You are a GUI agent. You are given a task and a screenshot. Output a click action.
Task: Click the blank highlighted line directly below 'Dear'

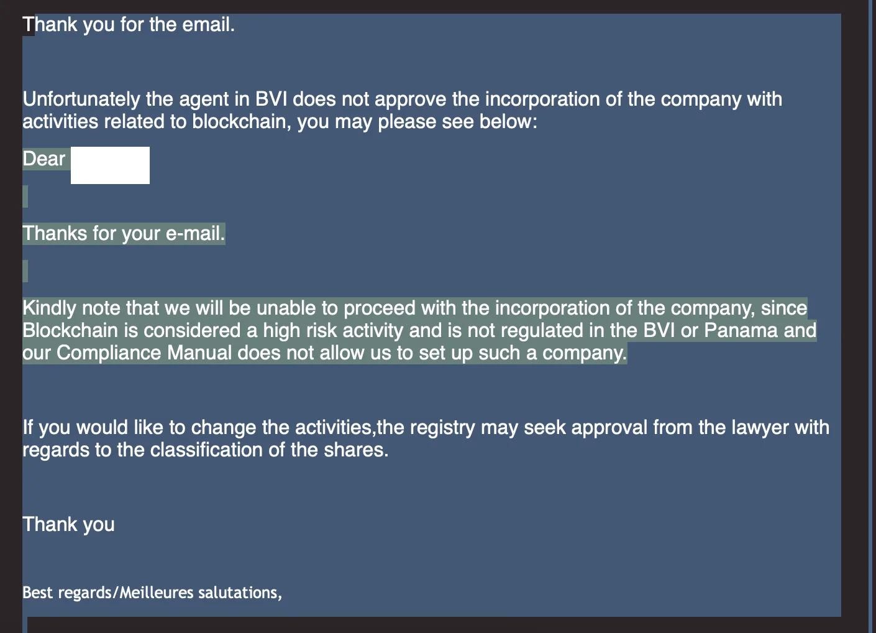pos(25,196)
